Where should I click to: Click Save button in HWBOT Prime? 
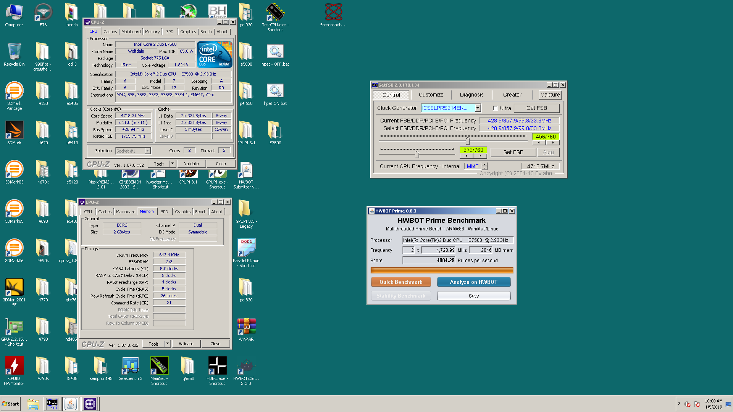[x=473, y=296]
